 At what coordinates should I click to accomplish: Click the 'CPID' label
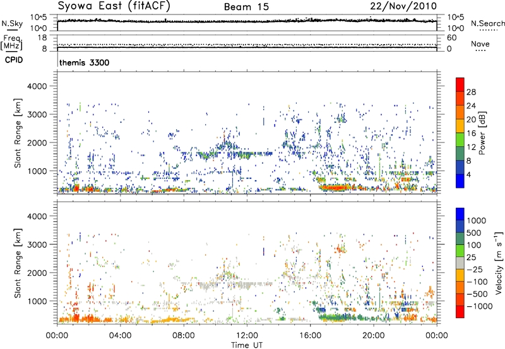tap(14, 60)
